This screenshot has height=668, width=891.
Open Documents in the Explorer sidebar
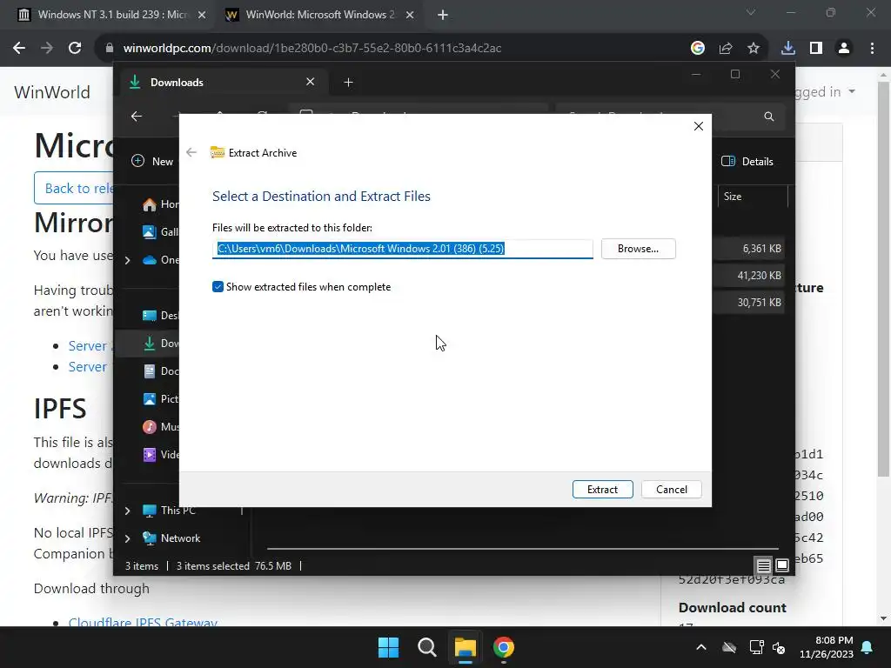tap(161, 371)
